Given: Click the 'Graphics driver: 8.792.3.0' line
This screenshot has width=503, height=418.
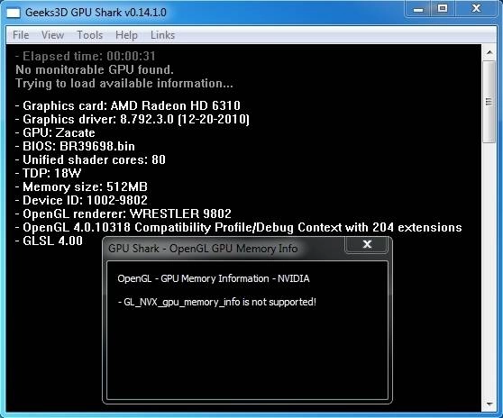Looking at the screenshot, I should click(x=133, y=119).
